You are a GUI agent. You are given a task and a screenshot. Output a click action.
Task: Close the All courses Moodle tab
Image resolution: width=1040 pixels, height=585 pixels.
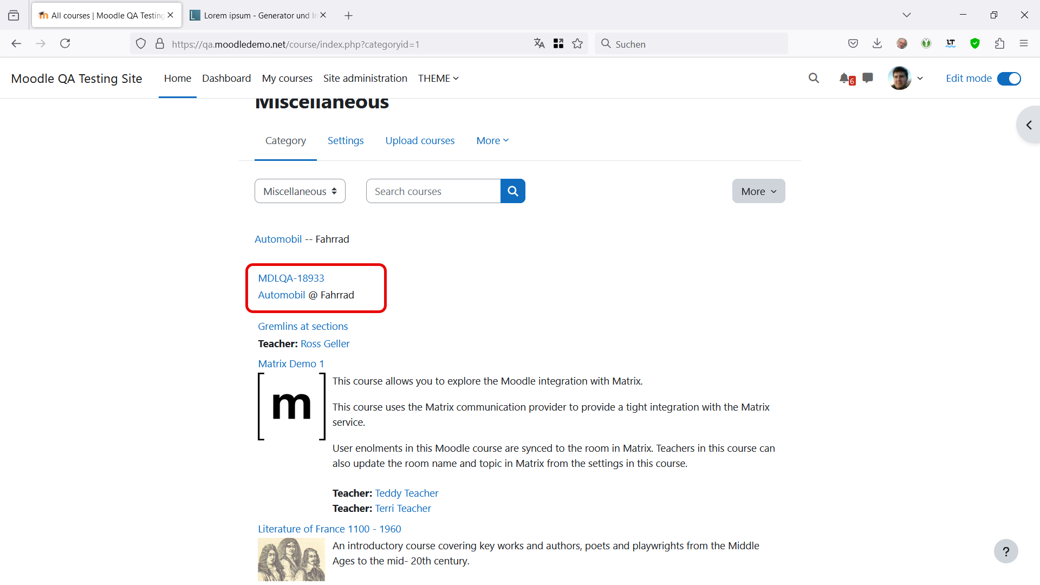coord(171,15)
